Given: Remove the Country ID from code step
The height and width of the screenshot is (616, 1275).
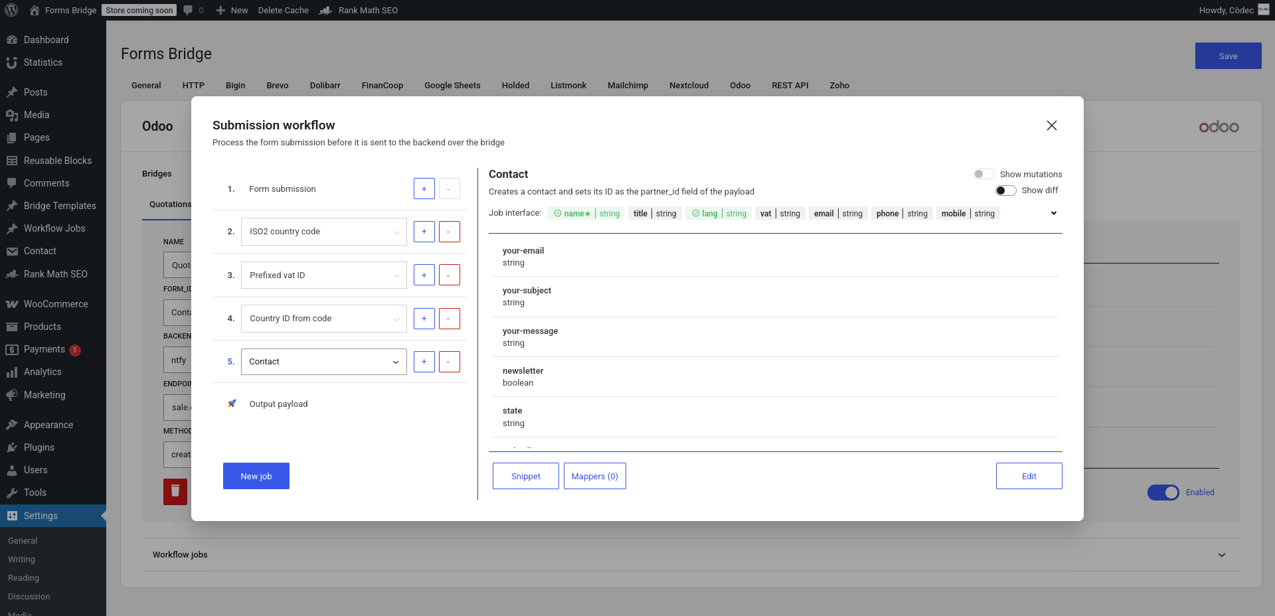Looking at the screenshot, I should 450,319.
